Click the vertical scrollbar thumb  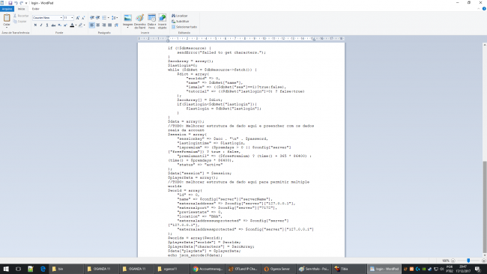pyautogui.click(x=484, y=207)
